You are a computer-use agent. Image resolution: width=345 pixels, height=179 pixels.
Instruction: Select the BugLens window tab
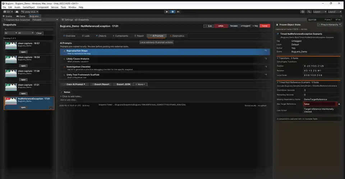(x=34, y=16)
